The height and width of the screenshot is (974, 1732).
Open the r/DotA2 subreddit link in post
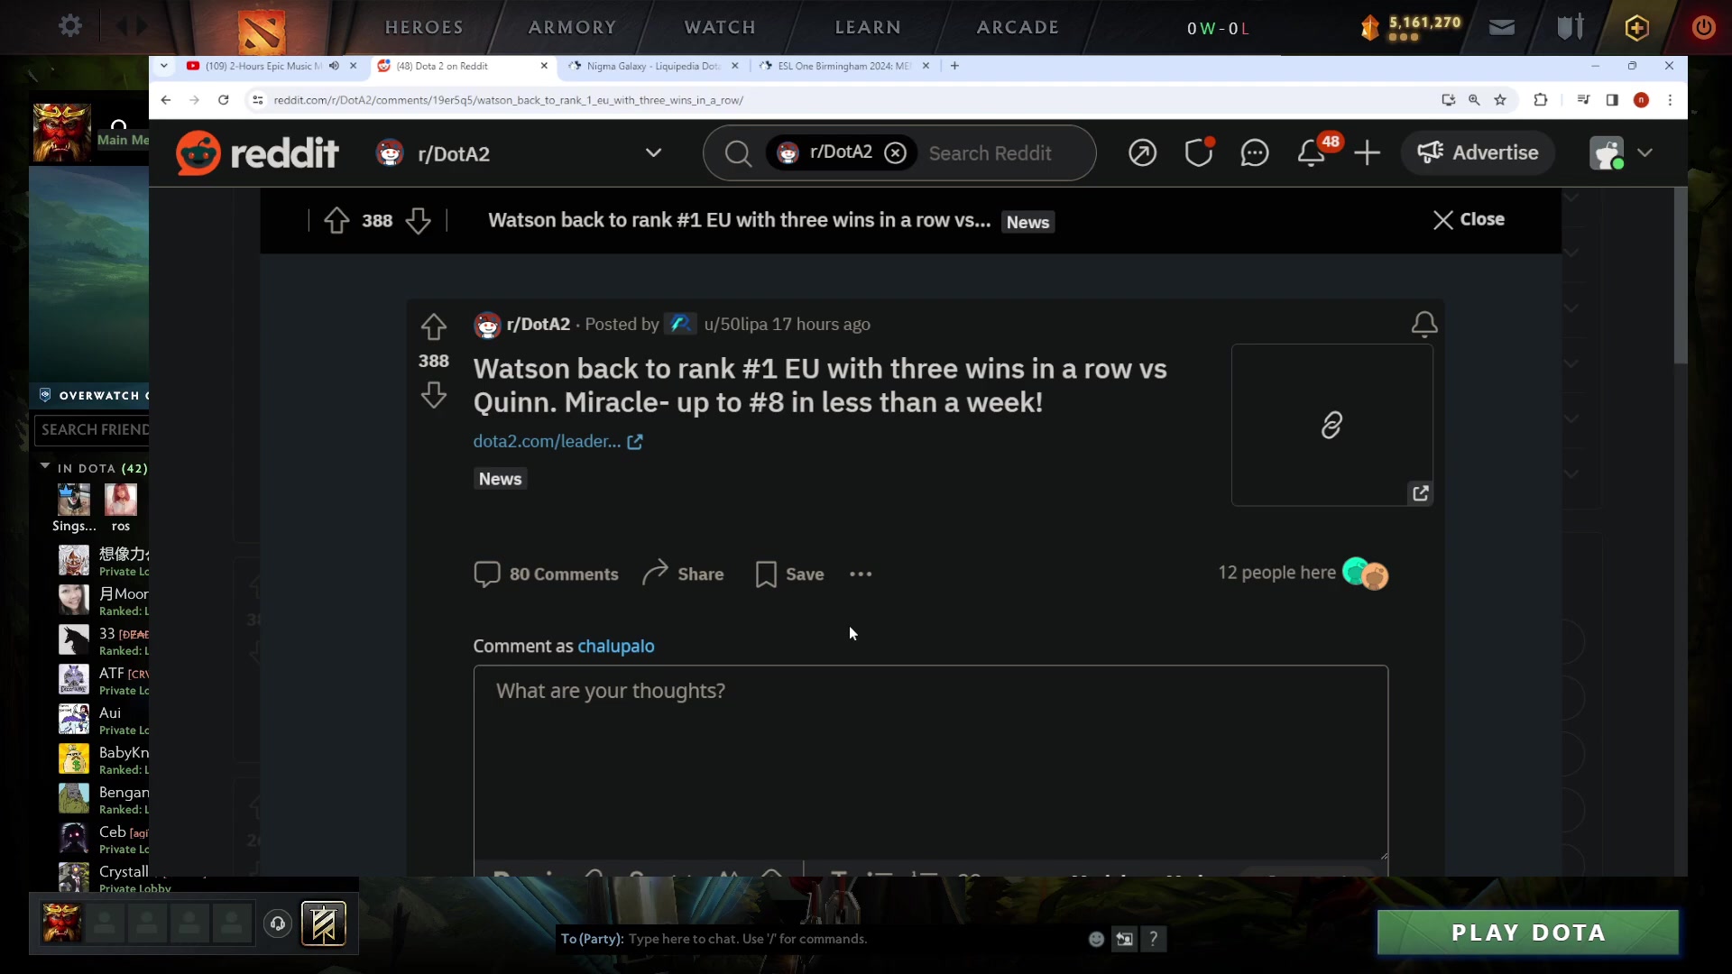(x=538, y=325)
